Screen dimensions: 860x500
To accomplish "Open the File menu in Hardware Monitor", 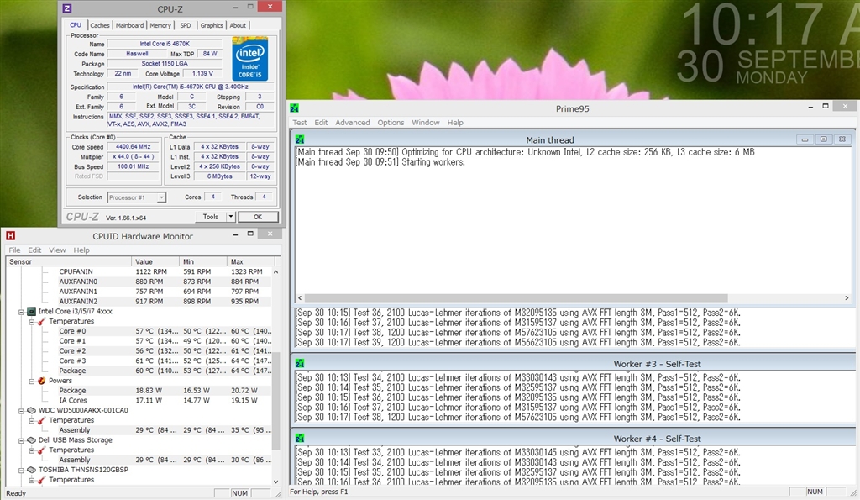I will pyautogui.click(x=14, y=250).
